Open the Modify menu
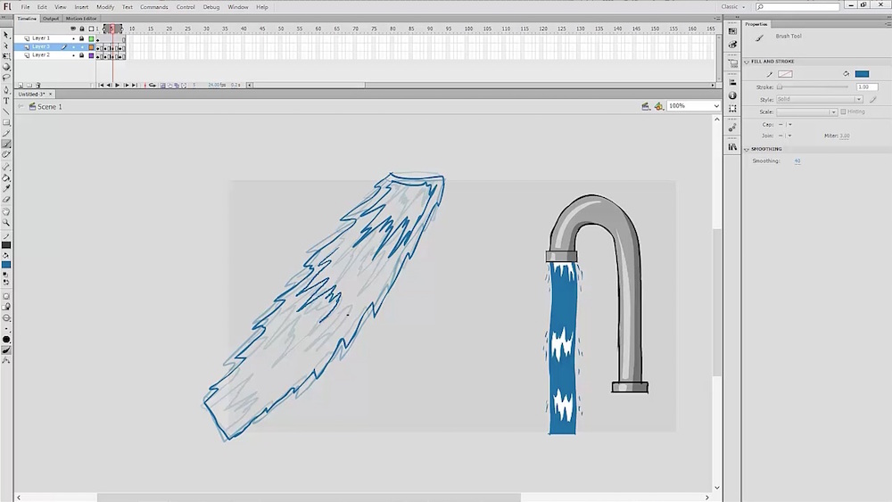Image resolution: width=892 pixels, height=502 pixels. tap(105, 7)
